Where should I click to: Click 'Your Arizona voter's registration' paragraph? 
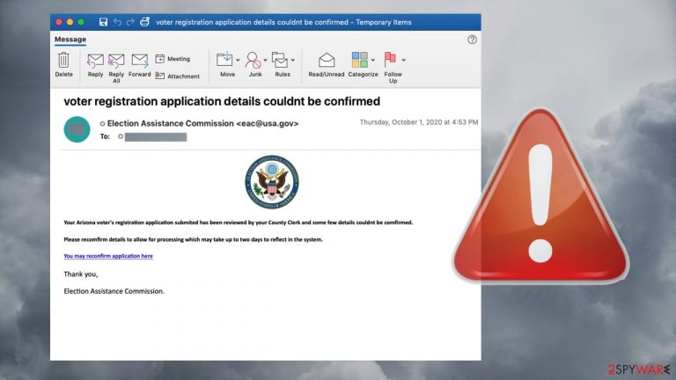pos(238,223)
